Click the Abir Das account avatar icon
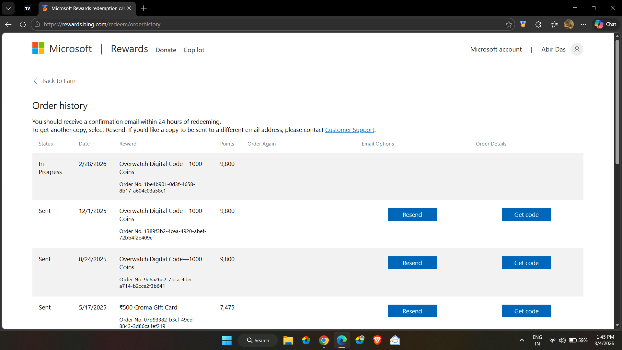The image size is (622, 350). (x=577, y=49)
